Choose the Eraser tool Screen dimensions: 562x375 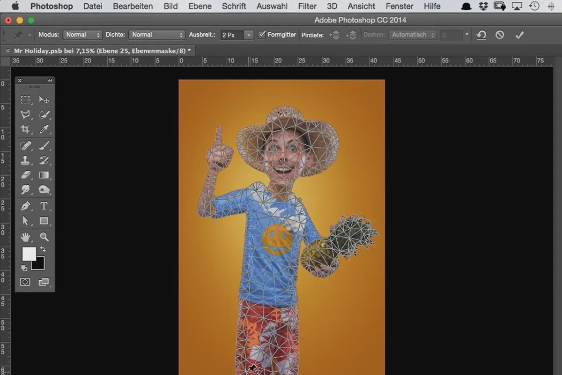tap(25, 175)
